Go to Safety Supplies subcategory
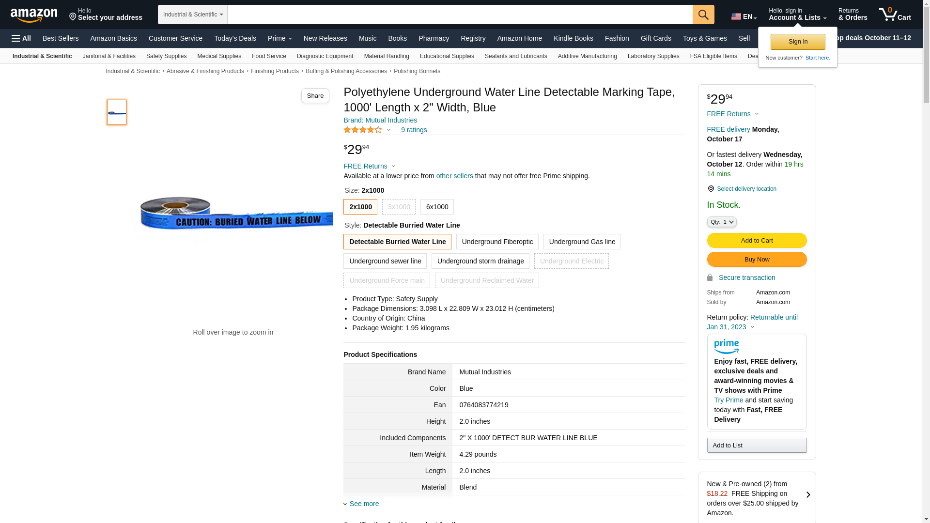The image size is (930, 523). pyautogui.click(x=166, y=56)
